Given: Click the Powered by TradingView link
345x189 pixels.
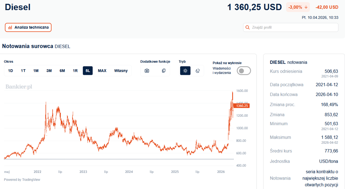Looking at the screenshot, I should (22, 180).
